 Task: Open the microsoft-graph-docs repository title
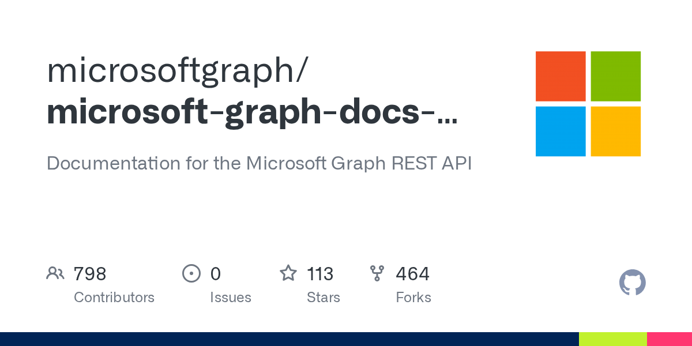252,114
